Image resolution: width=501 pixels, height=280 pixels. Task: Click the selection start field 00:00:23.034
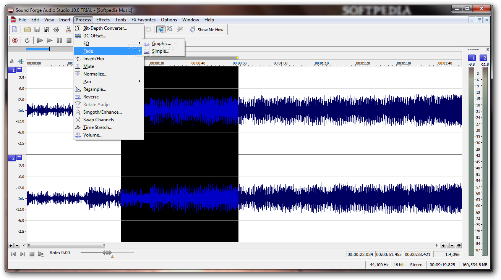click(360, 254)
